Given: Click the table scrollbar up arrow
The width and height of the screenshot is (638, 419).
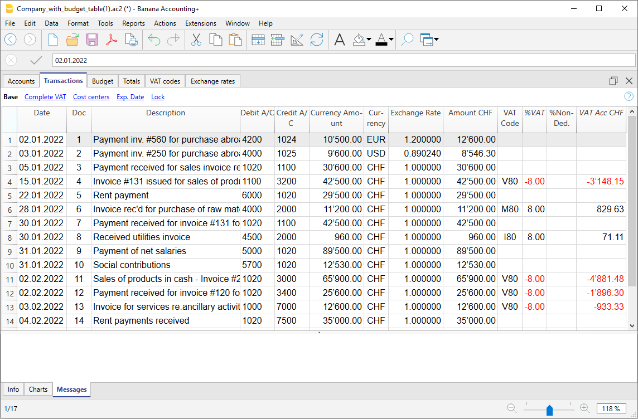Looking at the screenshot, I should tap(632, 111).
